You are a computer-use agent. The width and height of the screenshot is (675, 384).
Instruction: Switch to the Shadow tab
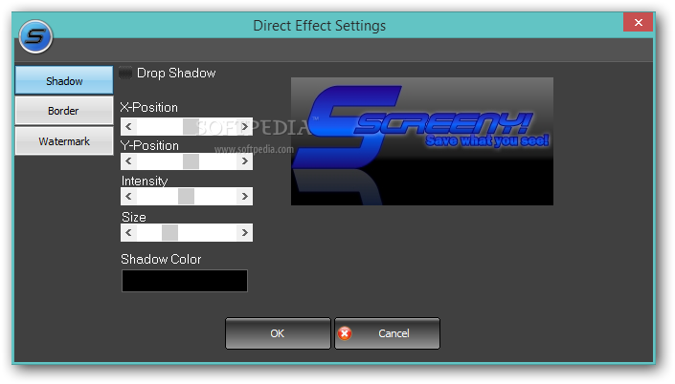click(x=64, y=80)
